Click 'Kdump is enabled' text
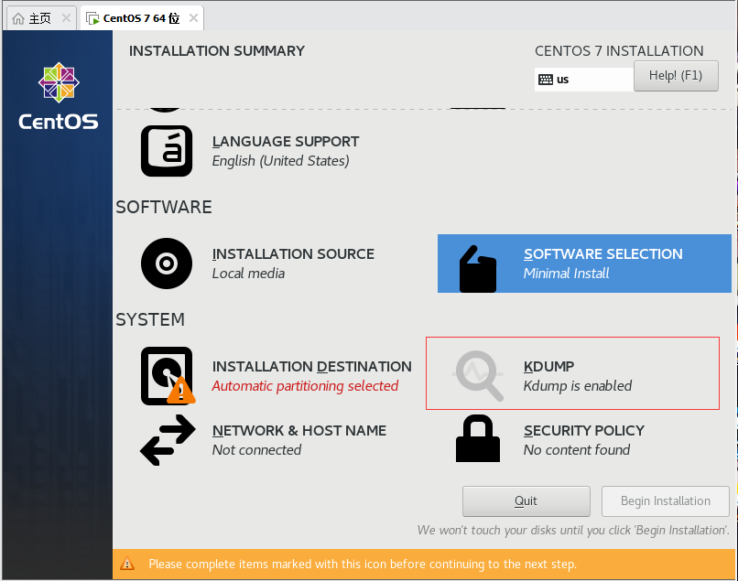 click(578, 386)
